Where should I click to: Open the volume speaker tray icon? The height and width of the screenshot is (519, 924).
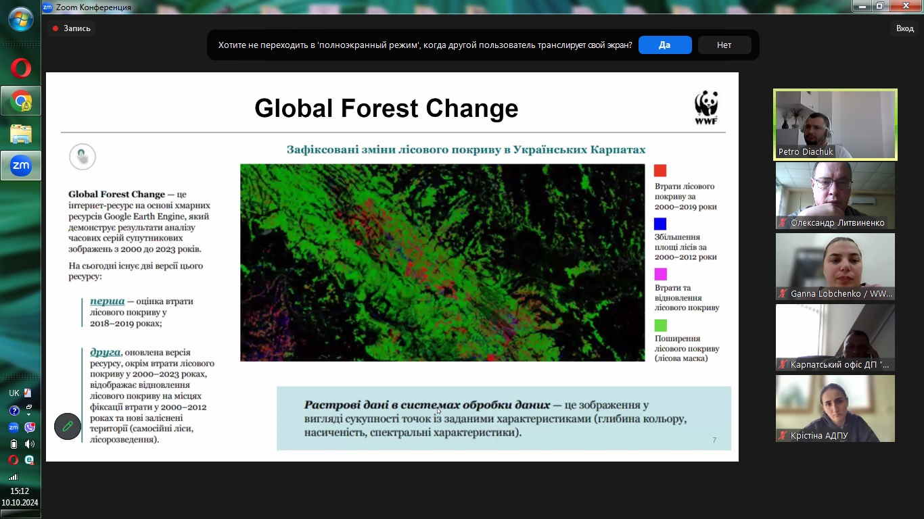point(29,444)
